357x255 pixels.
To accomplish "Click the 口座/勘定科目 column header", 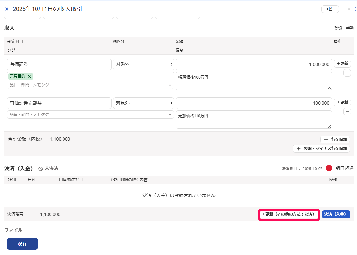I will point(71,180).
